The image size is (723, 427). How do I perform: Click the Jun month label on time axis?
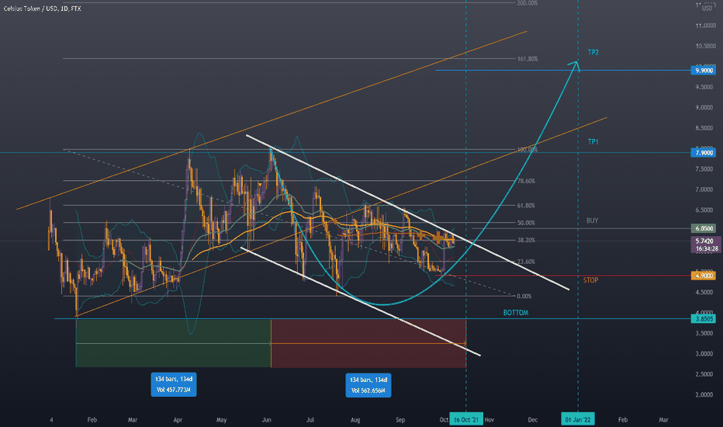pyautogui.click(x=267, y=420)
